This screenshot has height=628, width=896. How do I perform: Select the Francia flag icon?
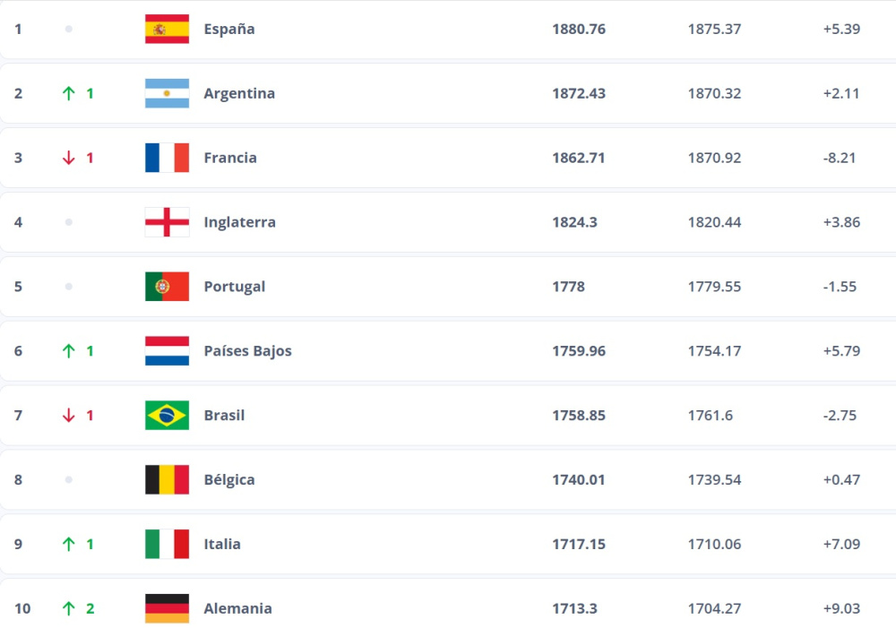167,158
